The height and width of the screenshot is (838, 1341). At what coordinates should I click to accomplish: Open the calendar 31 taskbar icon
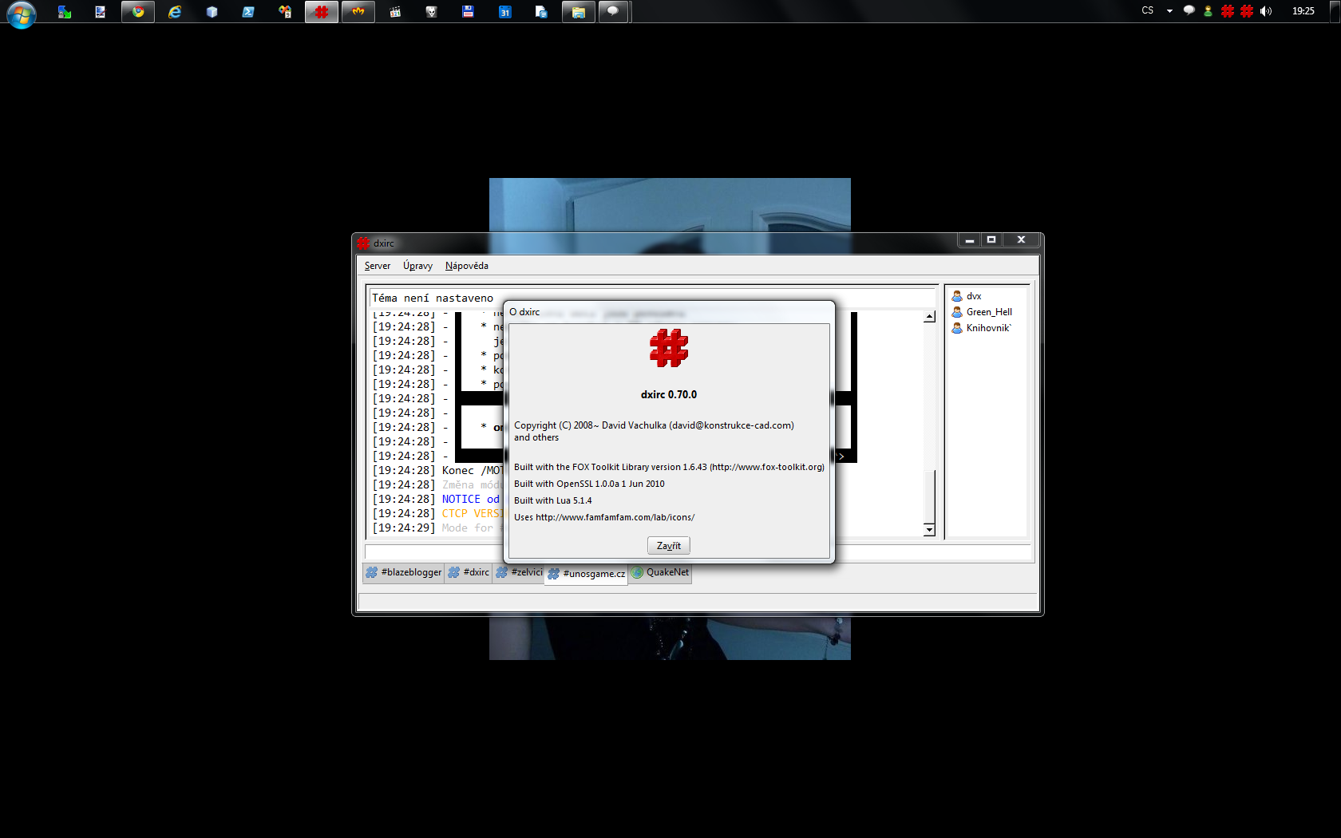(505, 12)
